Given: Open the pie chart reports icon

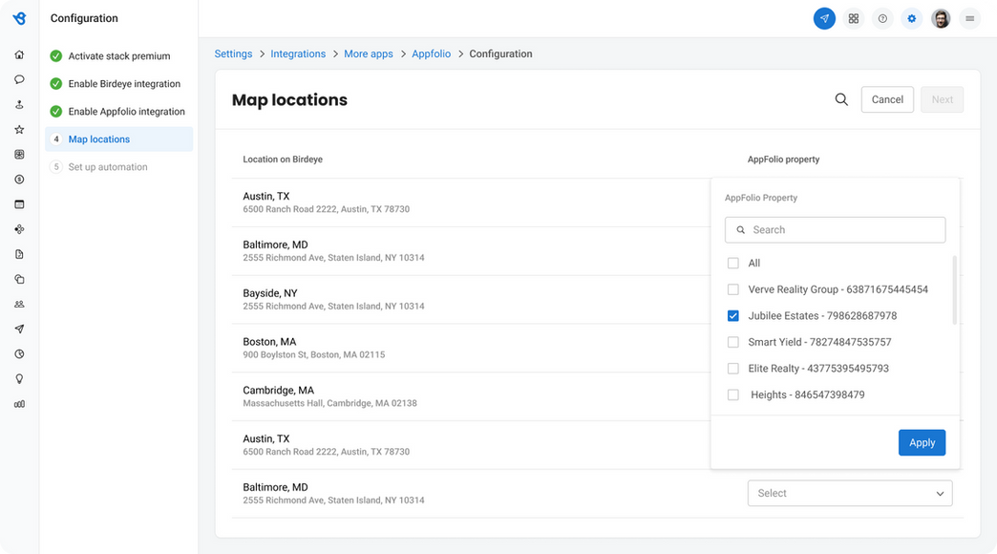Looking at the screenshot, I should pyautogui.click(x=19, y=353).
